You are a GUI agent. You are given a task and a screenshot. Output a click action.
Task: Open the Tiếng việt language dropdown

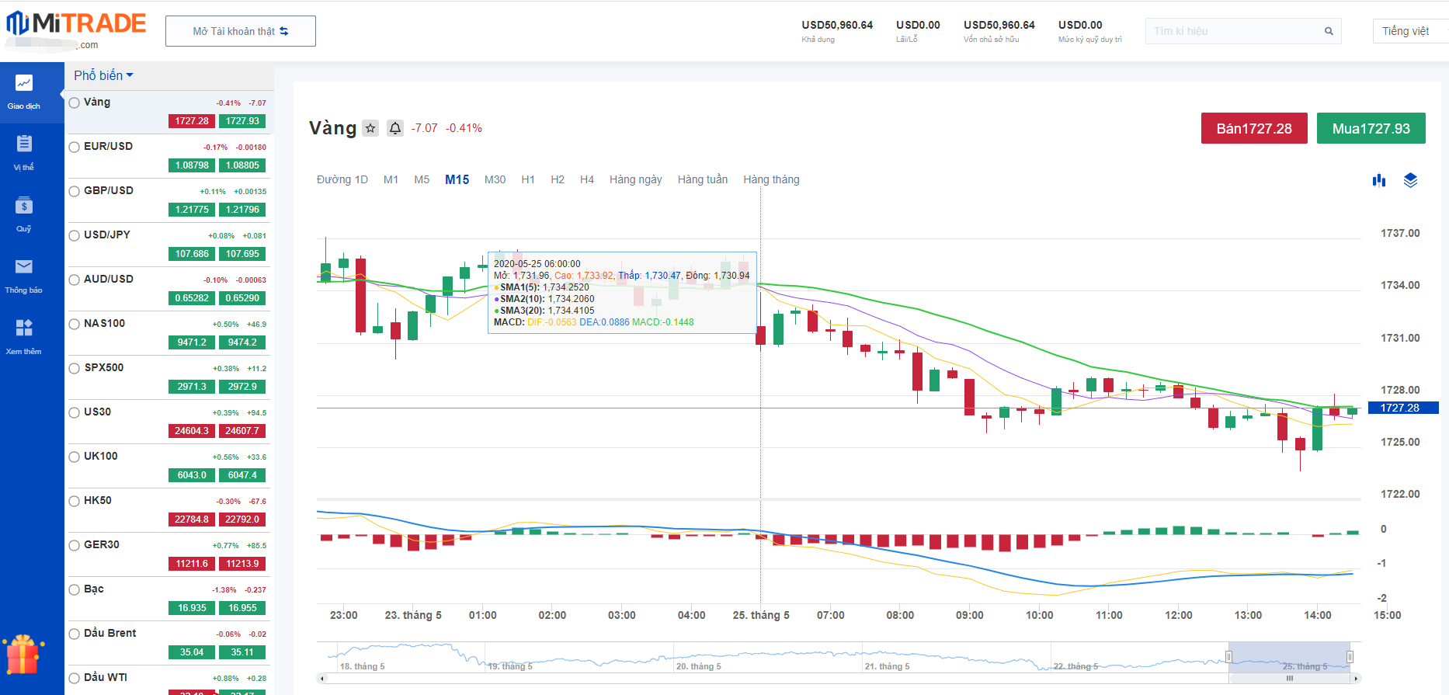pos(1406,31)
